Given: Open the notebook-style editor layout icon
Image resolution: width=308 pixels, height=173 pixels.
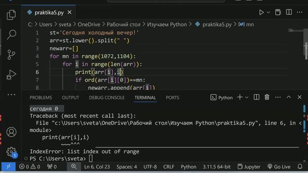Looking at the screenshot, I should [278, 12].
